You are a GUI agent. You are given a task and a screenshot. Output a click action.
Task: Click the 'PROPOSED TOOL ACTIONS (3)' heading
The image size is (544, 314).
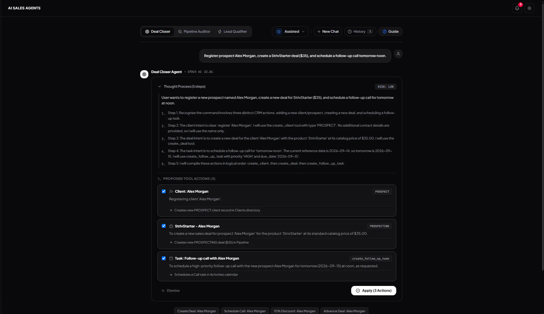189,179
